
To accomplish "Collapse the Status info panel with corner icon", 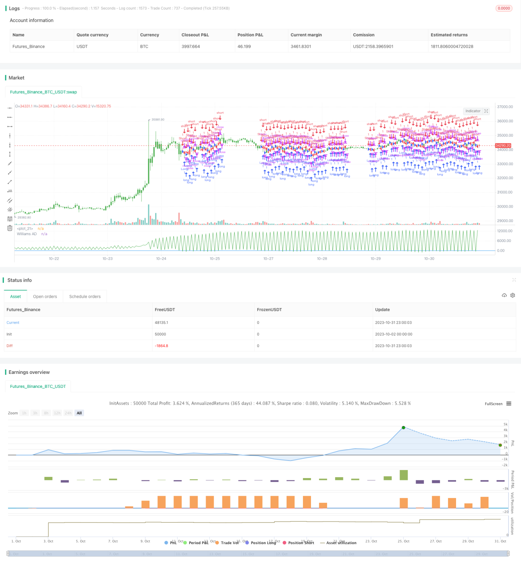I will pos(514,280).
